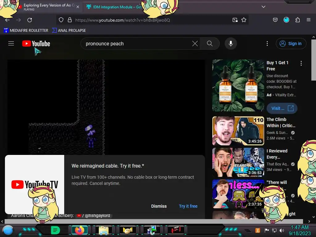Open the Buy 1 Get 1 Free ad thumbnail
Image resolution: width=316 pixels, height=237 pixels.
click(238, 85)
